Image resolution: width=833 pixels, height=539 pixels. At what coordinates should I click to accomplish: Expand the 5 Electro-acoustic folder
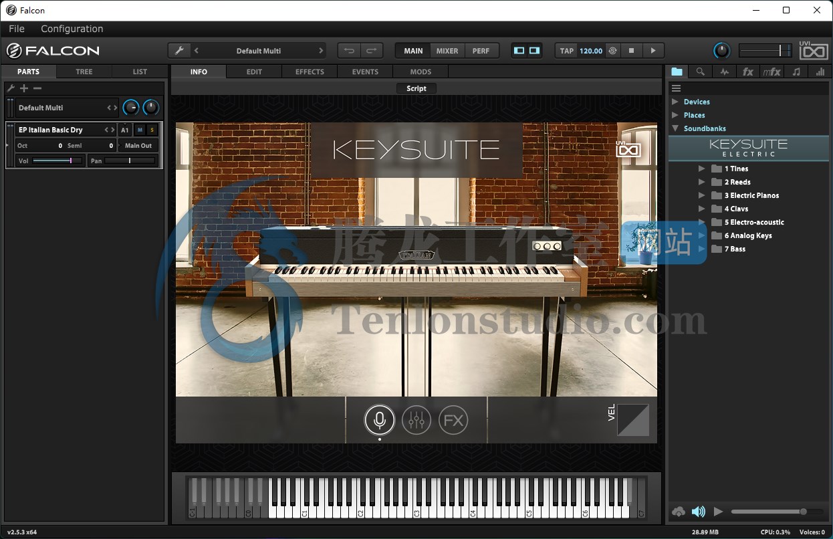702,222
